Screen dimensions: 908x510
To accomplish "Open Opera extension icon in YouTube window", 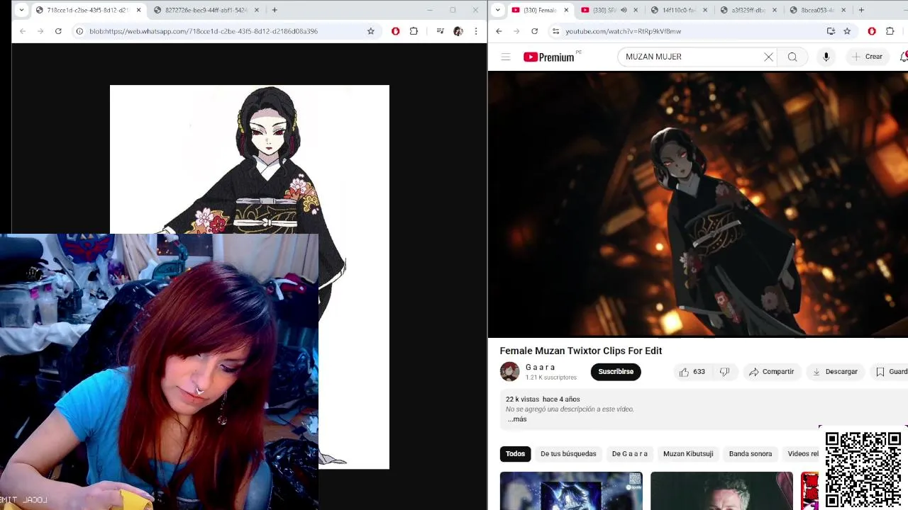I will coord(872,31).
